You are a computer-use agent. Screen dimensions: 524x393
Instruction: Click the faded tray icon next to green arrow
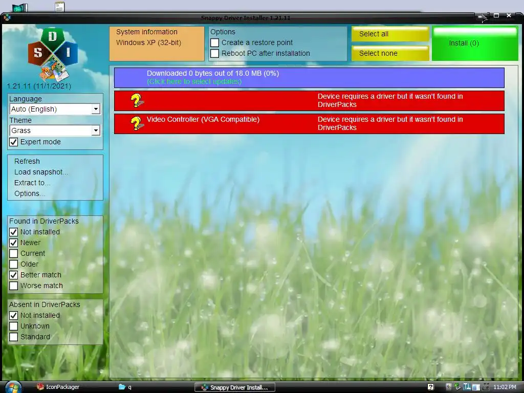(449, 387)
